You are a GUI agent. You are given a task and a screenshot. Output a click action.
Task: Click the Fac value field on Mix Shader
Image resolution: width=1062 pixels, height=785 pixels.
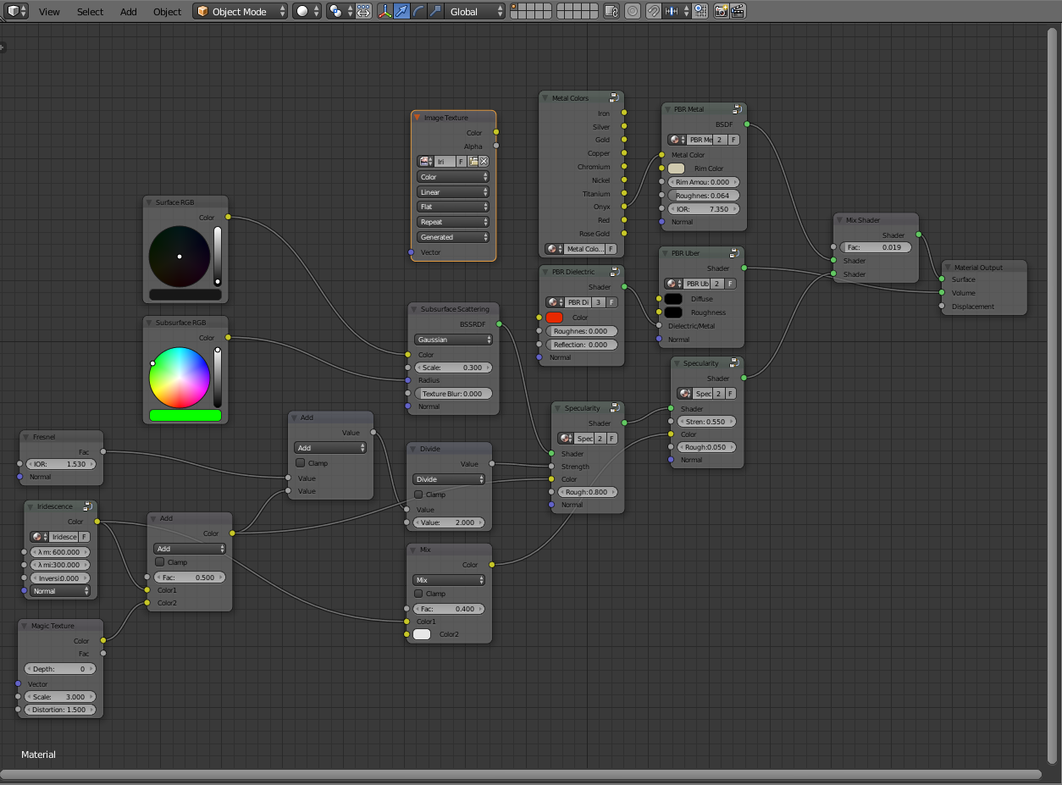click(875, 247)
